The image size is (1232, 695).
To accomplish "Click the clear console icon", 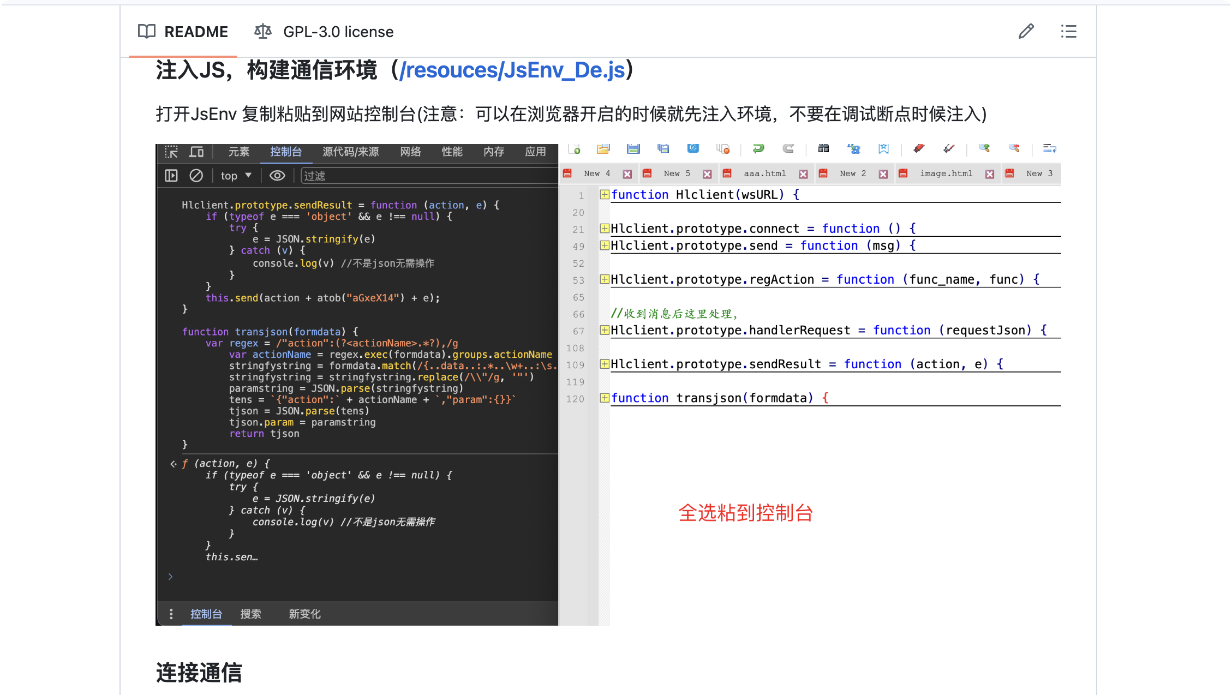I will [196, 176].
